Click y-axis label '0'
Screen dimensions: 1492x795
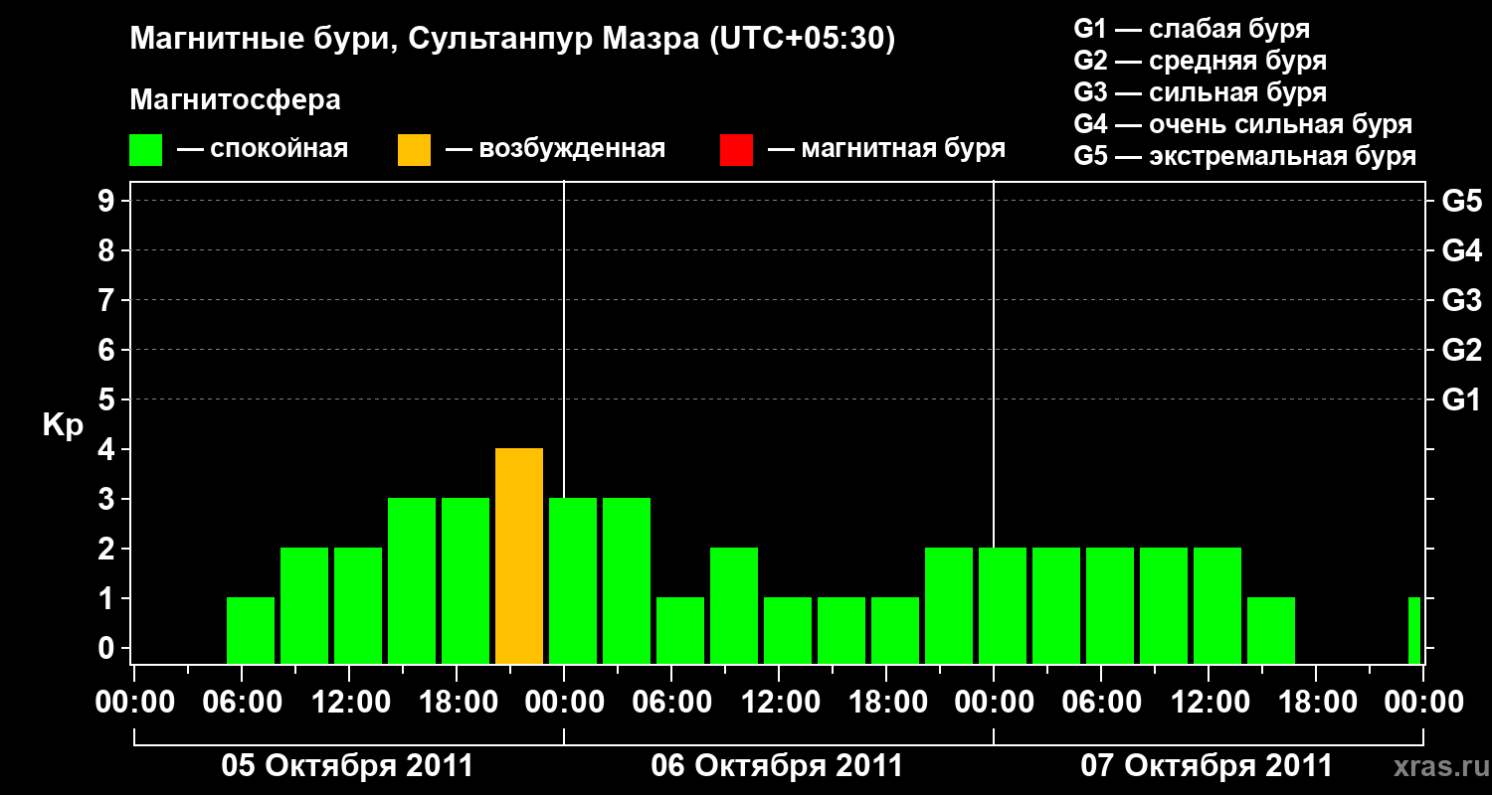108,648
